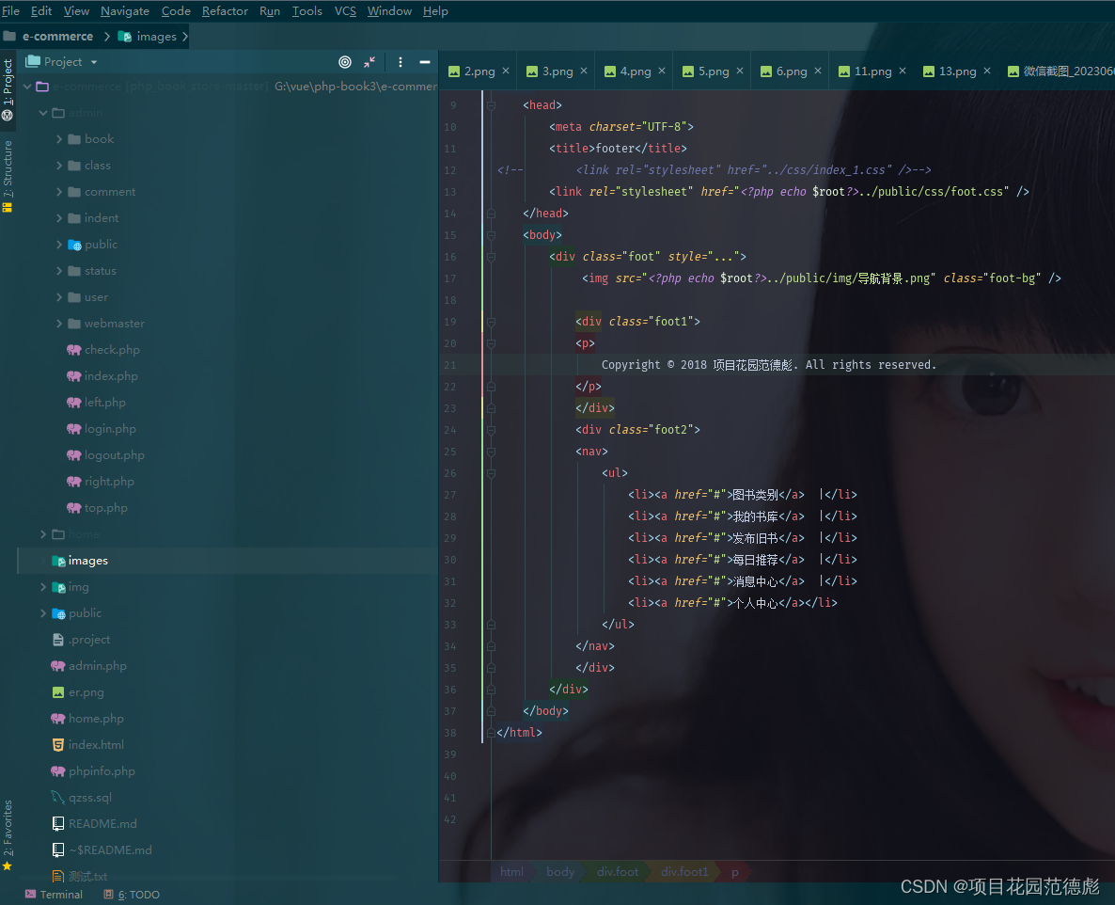
Task: Expand the home folder
Action: click(x=43, y=534)
